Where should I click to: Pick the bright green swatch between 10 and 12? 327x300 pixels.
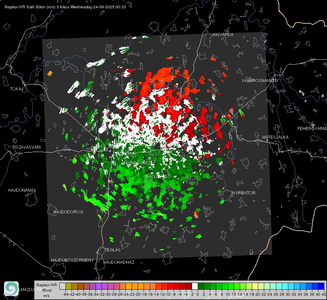point(231,286)
